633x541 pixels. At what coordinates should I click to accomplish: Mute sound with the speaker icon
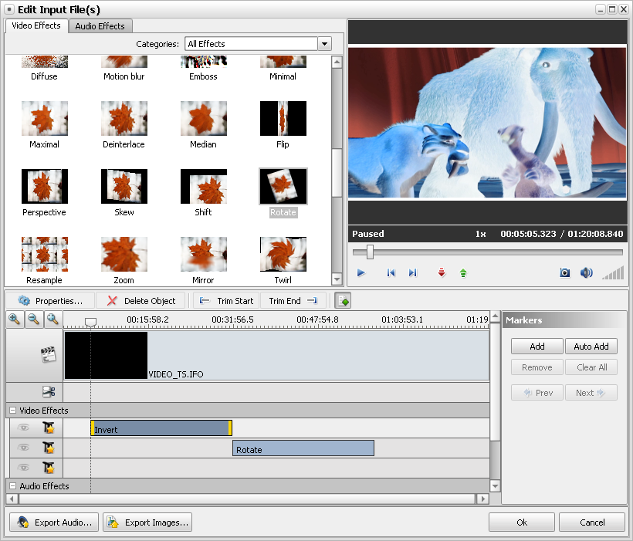pyautogui.click(x=586, y=273)
